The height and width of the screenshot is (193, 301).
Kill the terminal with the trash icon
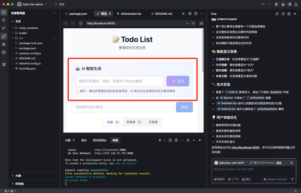[x=176, y=140]
